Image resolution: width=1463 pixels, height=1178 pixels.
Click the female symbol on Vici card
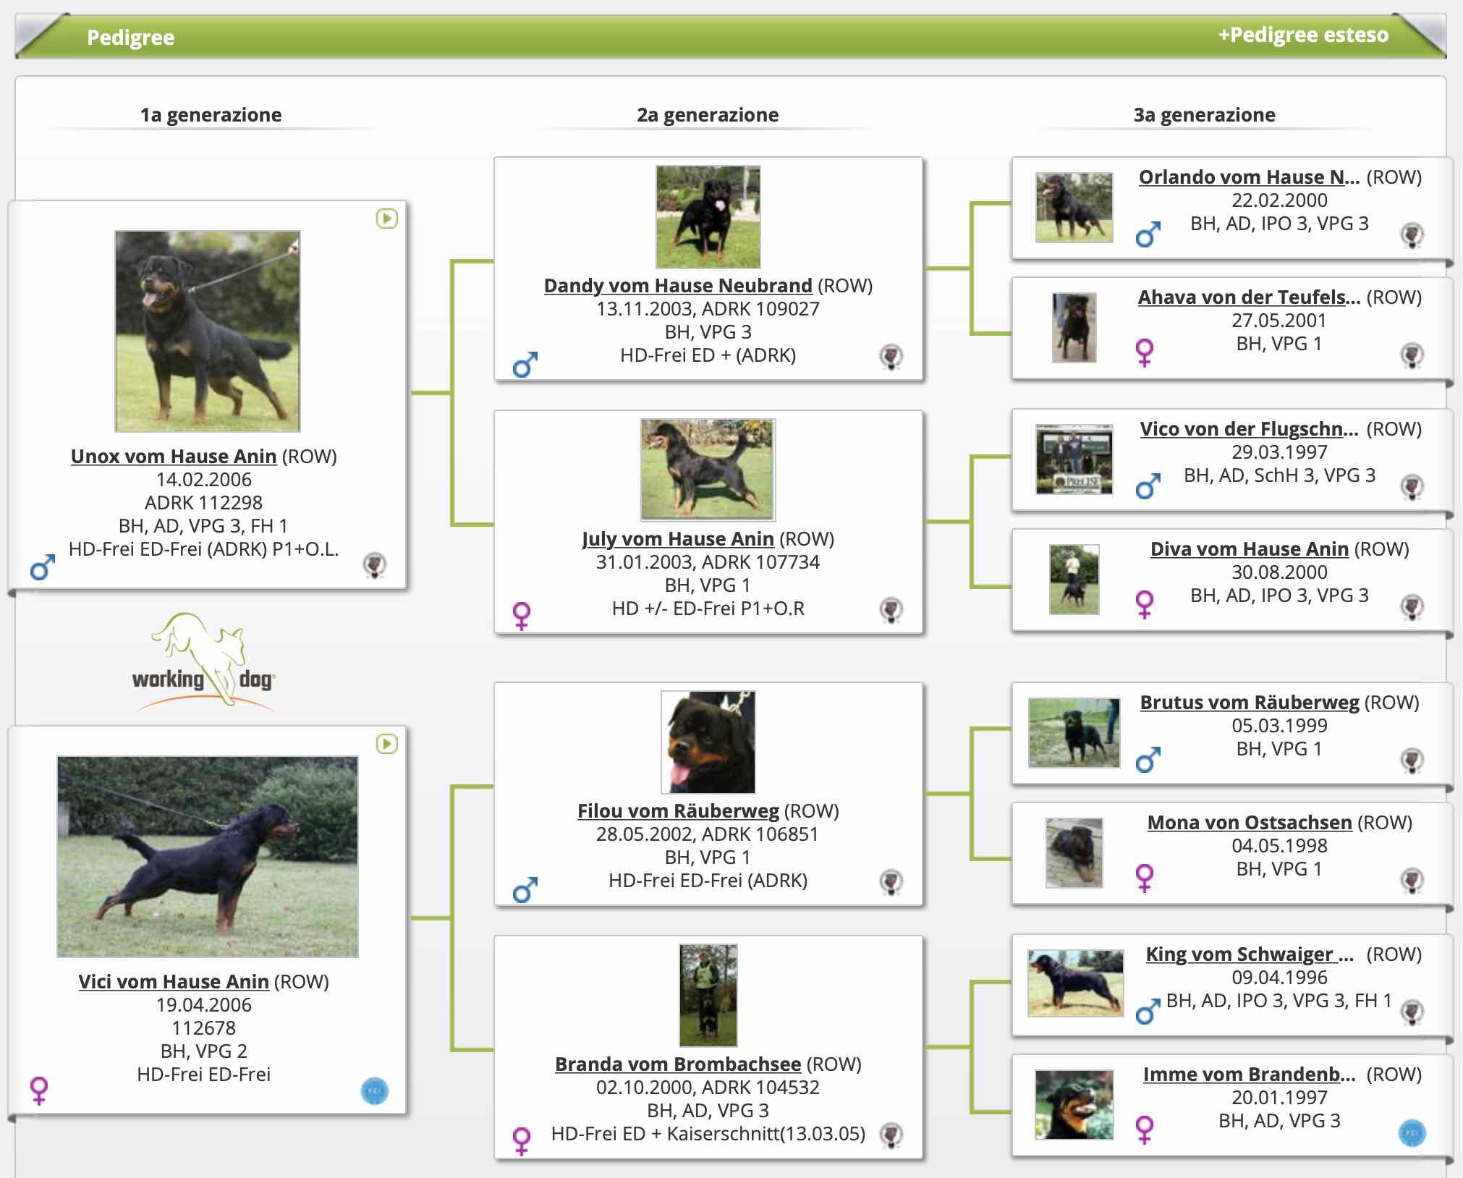tap(39, 1090)
